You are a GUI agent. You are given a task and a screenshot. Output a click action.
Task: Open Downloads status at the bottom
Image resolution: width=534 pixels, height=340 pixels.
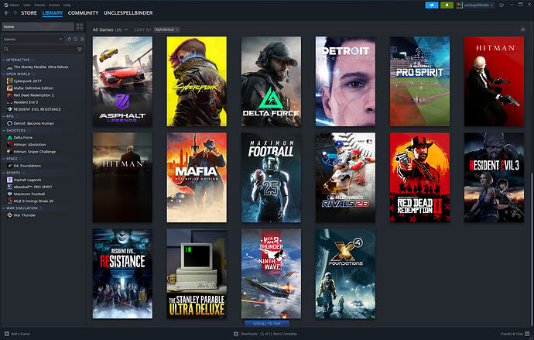pos(265,334)
